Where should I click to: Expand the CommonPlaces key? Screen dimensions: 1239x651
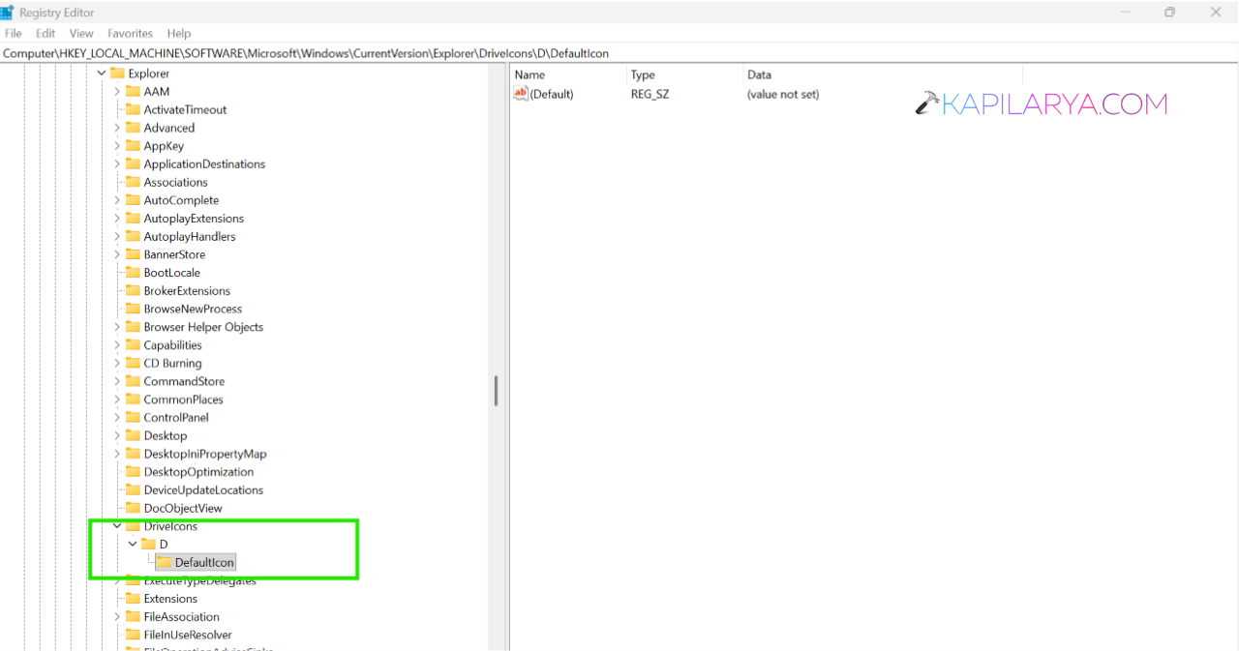pyautogui.click(x=117, y=399)
